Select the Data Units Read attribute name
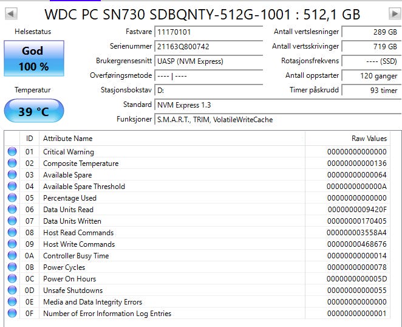This screenshot has width=402, height=327. click(x=68, y=210)
